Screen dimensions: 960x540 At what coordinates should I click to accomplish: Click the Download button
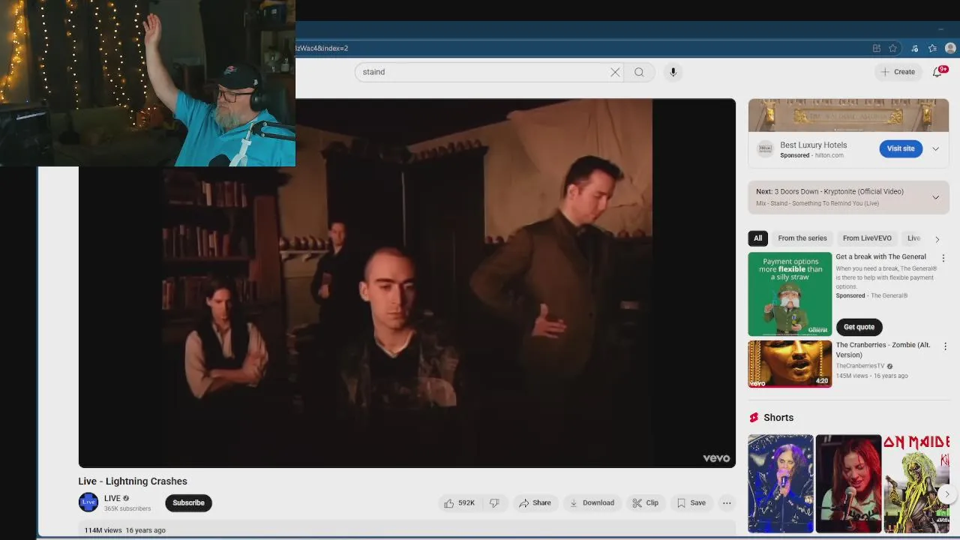[592, 502]
